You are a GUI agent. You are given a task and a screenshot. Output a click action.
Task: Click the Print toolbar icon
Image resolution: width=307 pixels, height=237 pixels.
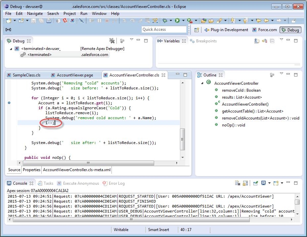[49, 21]
